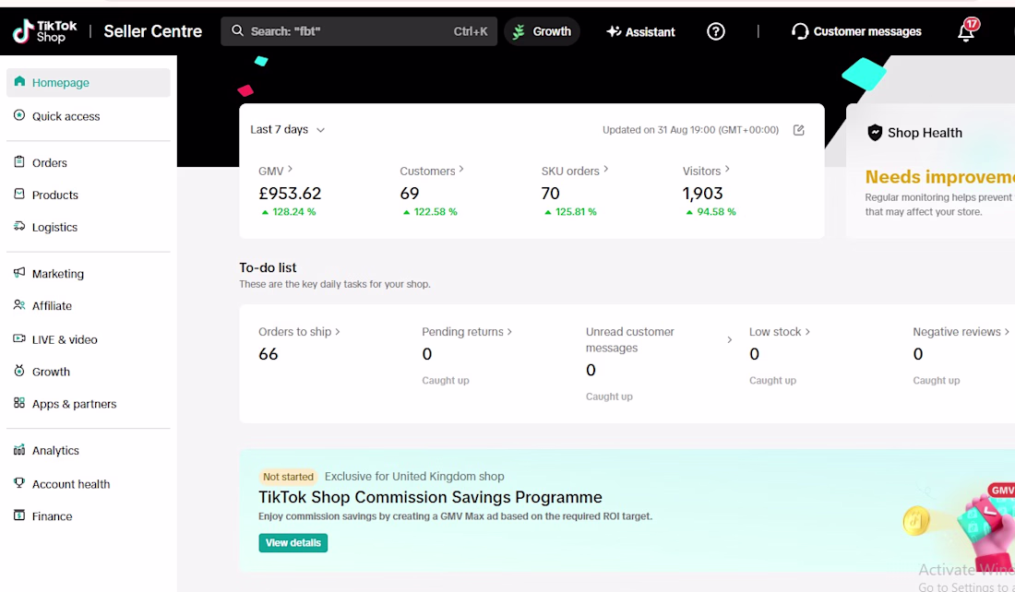
Task: Go to Homepage in sidebar
Action: tap(88, 82)
